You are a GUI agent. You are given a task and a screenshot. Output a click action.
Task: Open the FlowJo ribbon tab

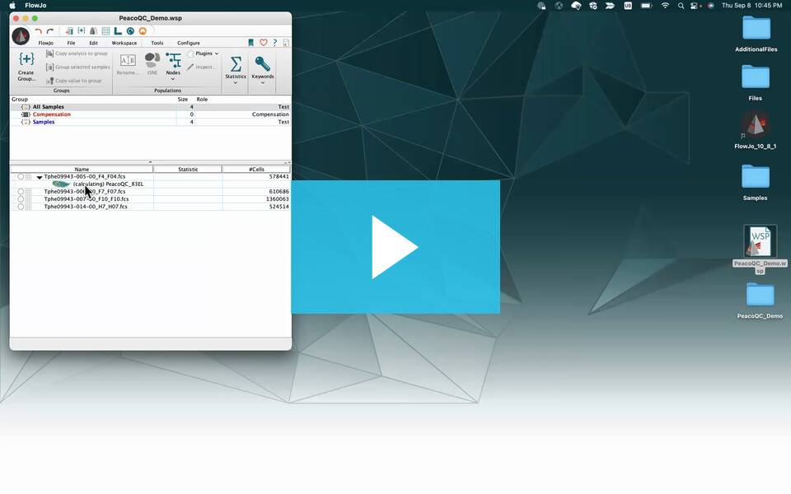[x=46, y=44]
